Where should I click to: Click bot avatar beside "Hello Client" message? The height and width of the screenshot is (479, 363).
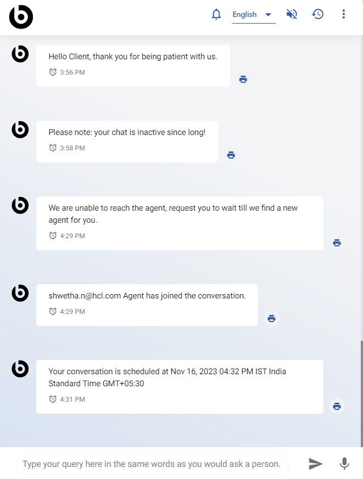[x=20, y=54]
